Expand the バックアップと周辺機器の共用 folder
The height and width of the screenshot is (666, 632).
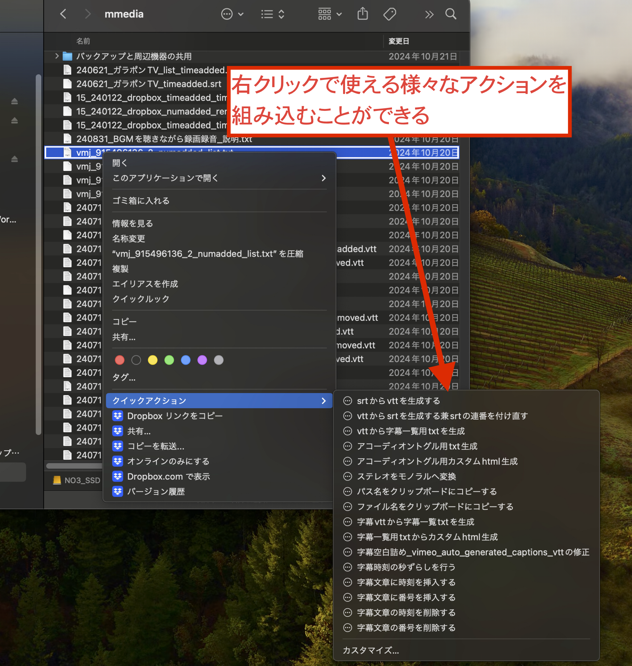tap(56, 56)
